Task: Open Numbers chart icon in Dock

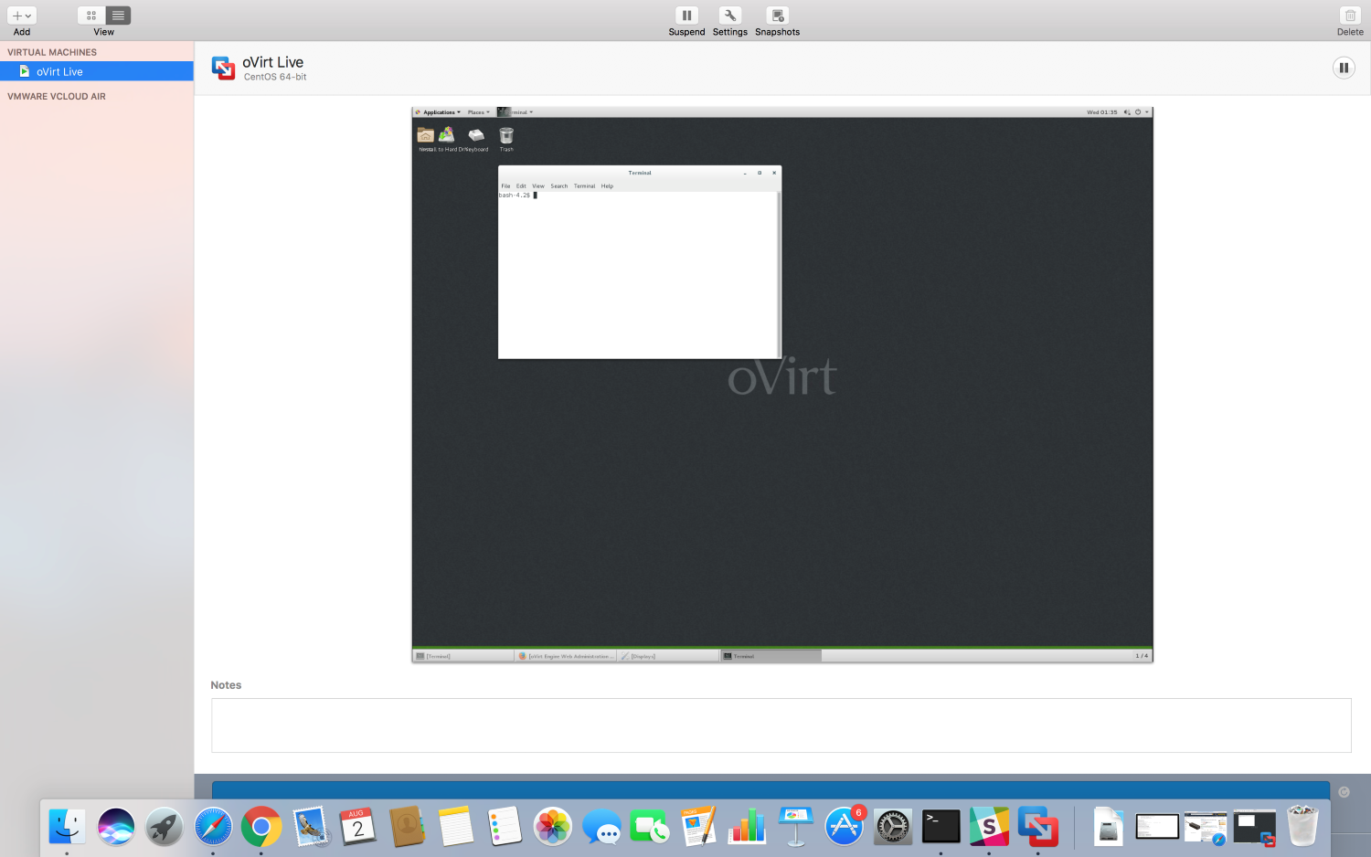Action: (747, 827)
